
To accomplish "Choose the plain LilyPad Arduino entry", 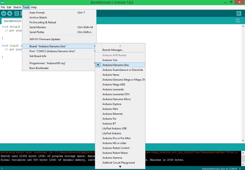I will (120, 134).
